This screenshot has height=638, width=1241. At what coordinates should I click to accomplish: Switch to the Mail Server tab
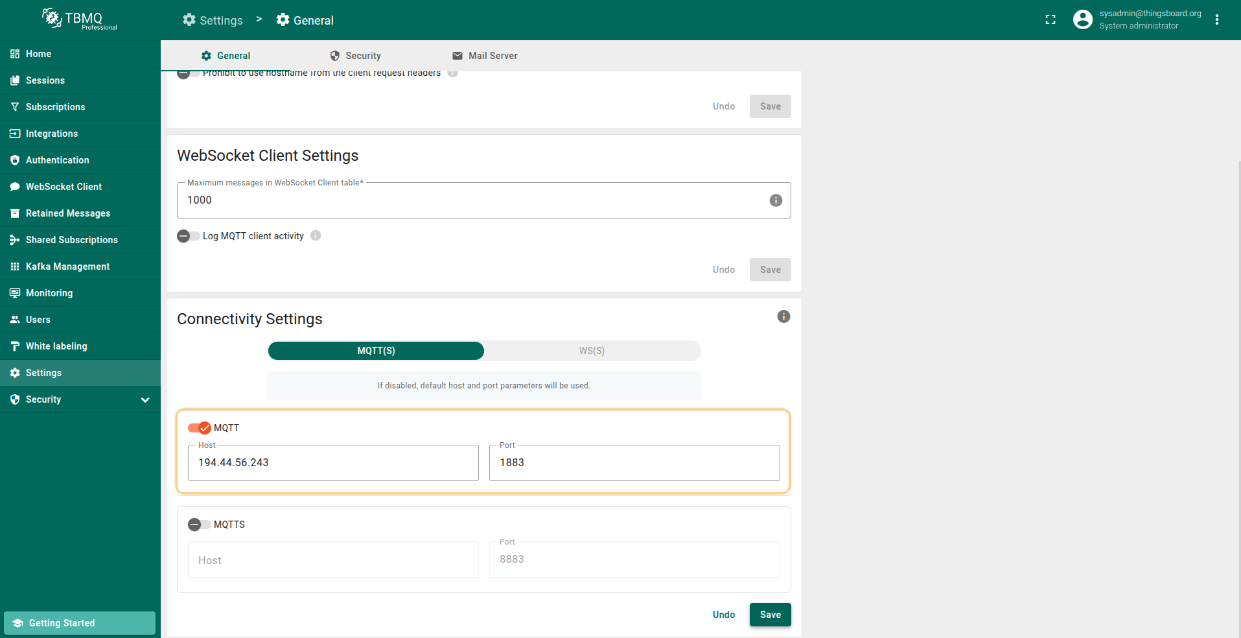point(485,56)
